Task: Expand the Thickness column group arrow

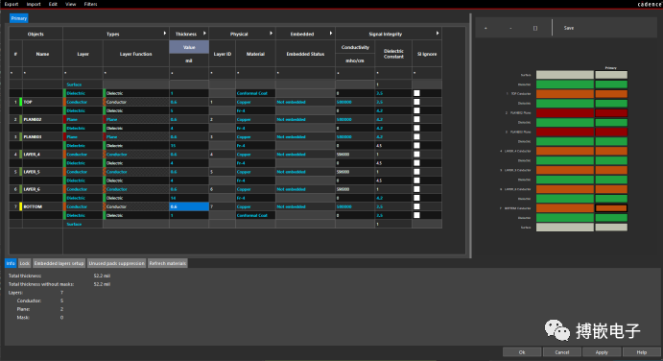Action: point(204,33)
